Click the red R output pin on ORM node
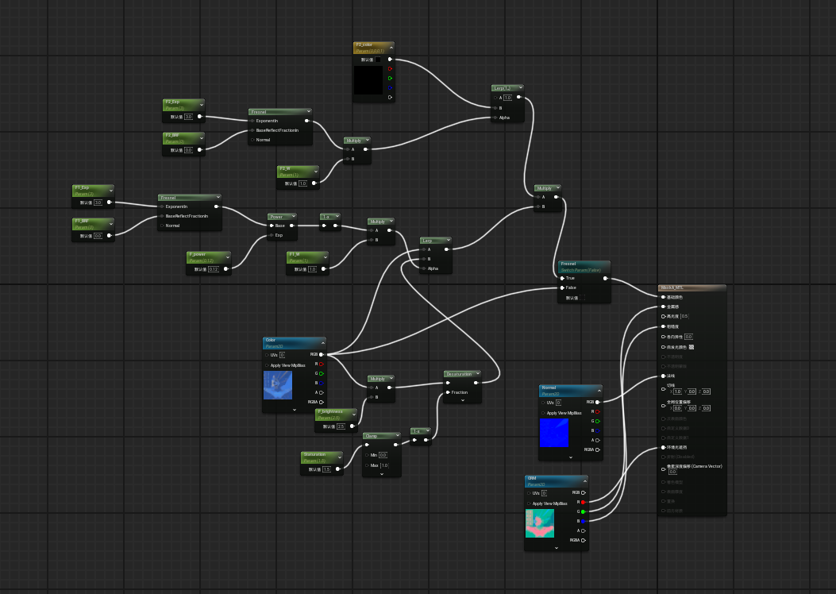This screenshot has width=836, height=594. 583,503
